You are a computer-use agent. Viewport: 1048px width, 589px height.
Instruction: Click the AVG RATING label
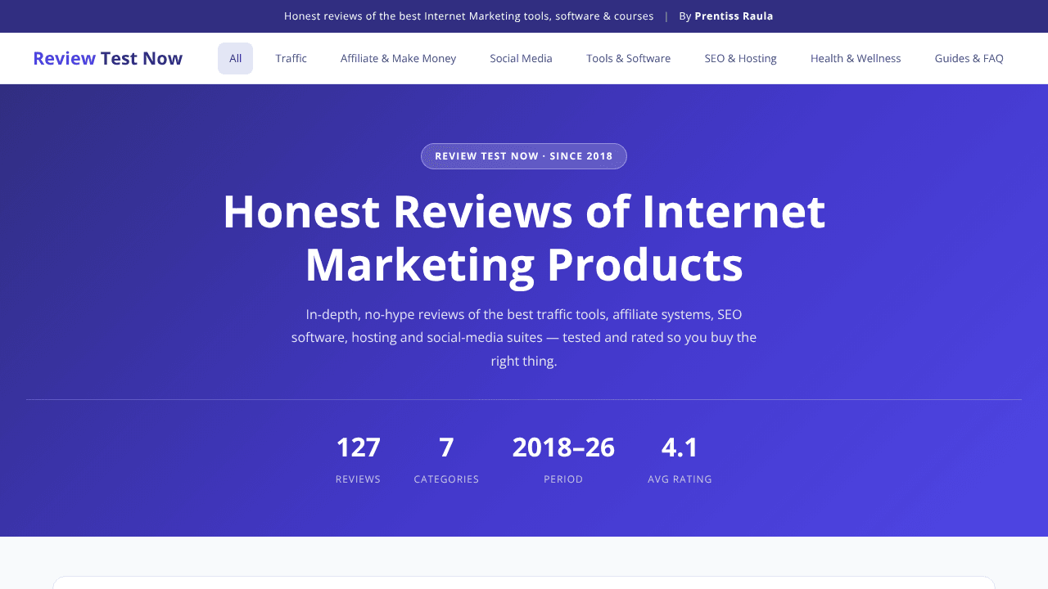pyautogui.click(x=680, y=479)
